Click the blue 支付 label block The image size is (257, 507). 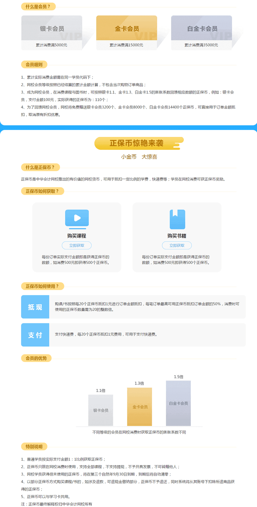(35, 335)
